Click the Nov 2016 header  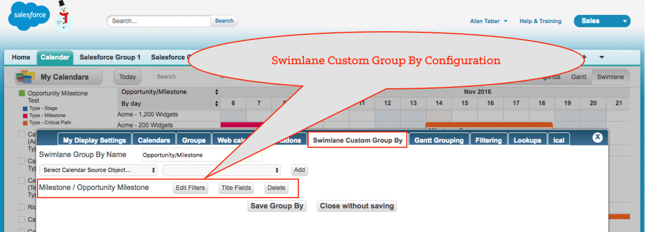tap(477, 92)
